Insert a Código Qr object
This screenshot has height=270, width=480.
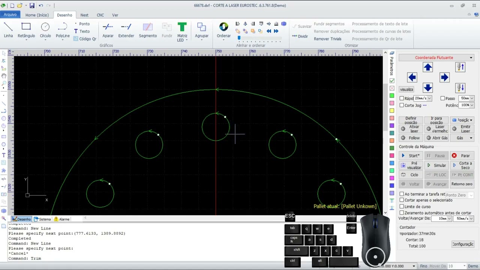[85, 39]
